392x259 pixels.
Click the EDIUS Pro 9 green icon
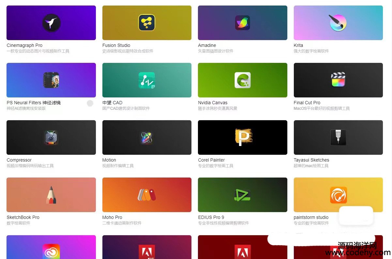(x=242, y=195)
